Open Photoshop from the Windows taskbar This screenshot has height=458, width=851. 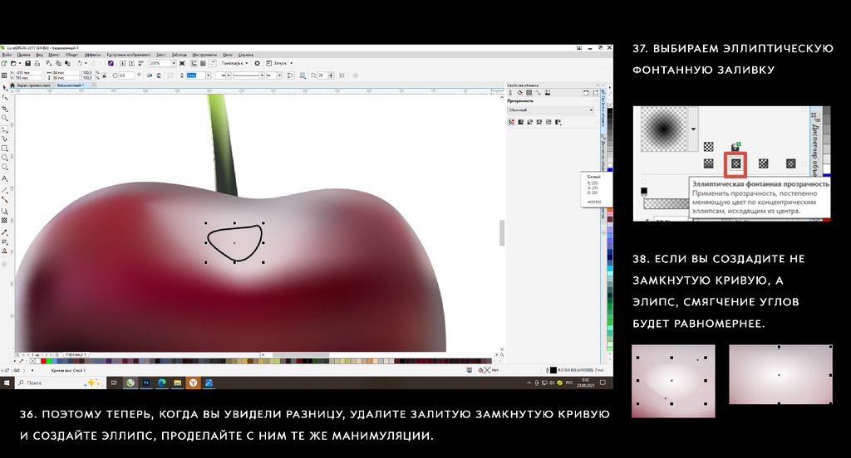pos(147,383)
